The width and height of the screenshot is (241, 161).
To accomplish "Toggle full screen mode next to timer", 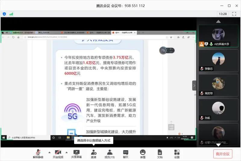I will 234,14.
